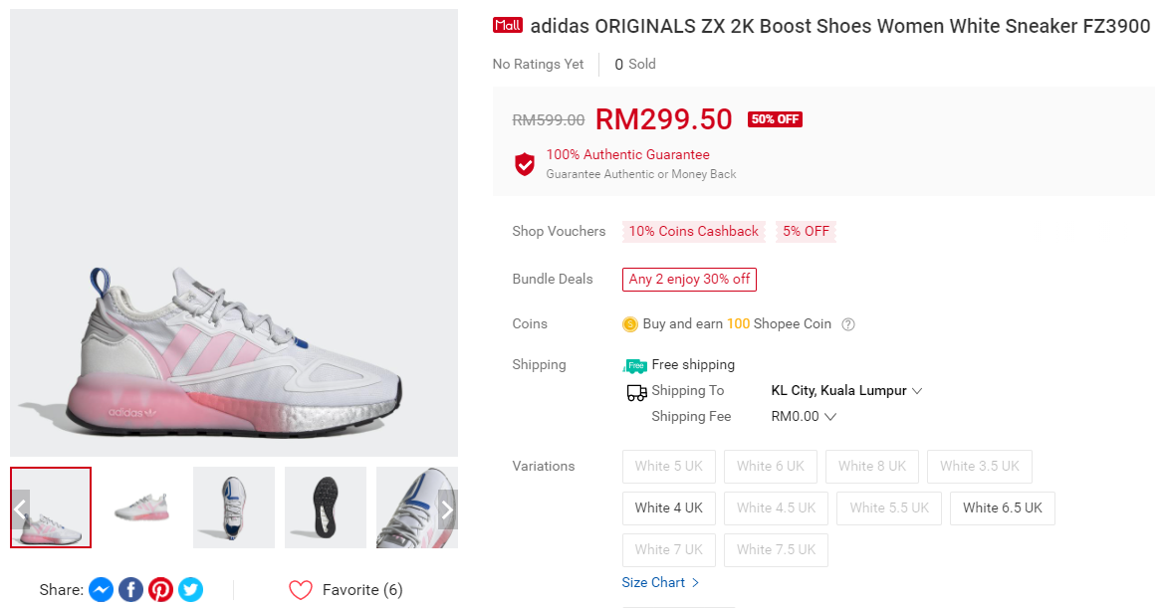Share product on Twitter icon
1166x608 pixels.
pos(190,590)
